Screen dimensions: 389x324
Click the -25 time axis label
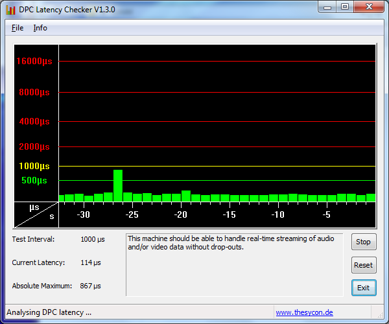coord(132,214)
